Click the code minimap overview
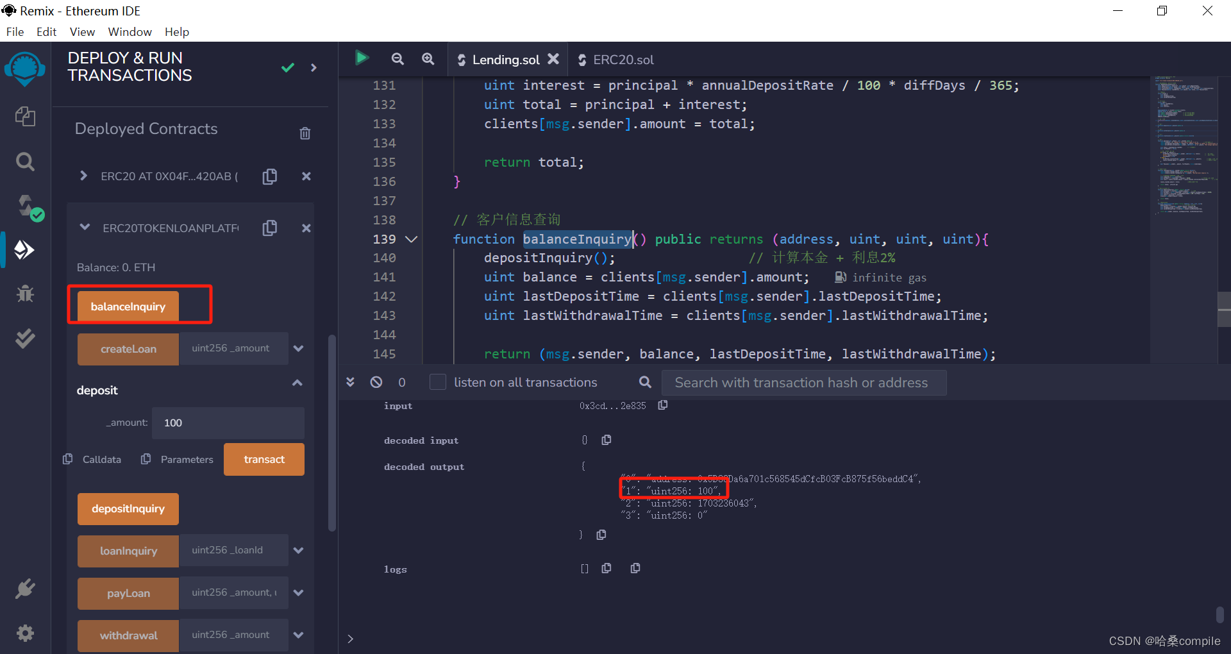 1185,146
